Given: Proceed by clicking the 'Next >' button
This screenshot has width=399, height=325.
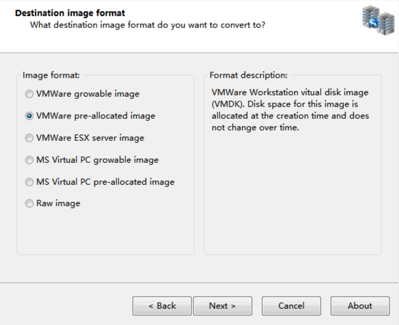Looking at the screenshot, I should click(222, 306).
